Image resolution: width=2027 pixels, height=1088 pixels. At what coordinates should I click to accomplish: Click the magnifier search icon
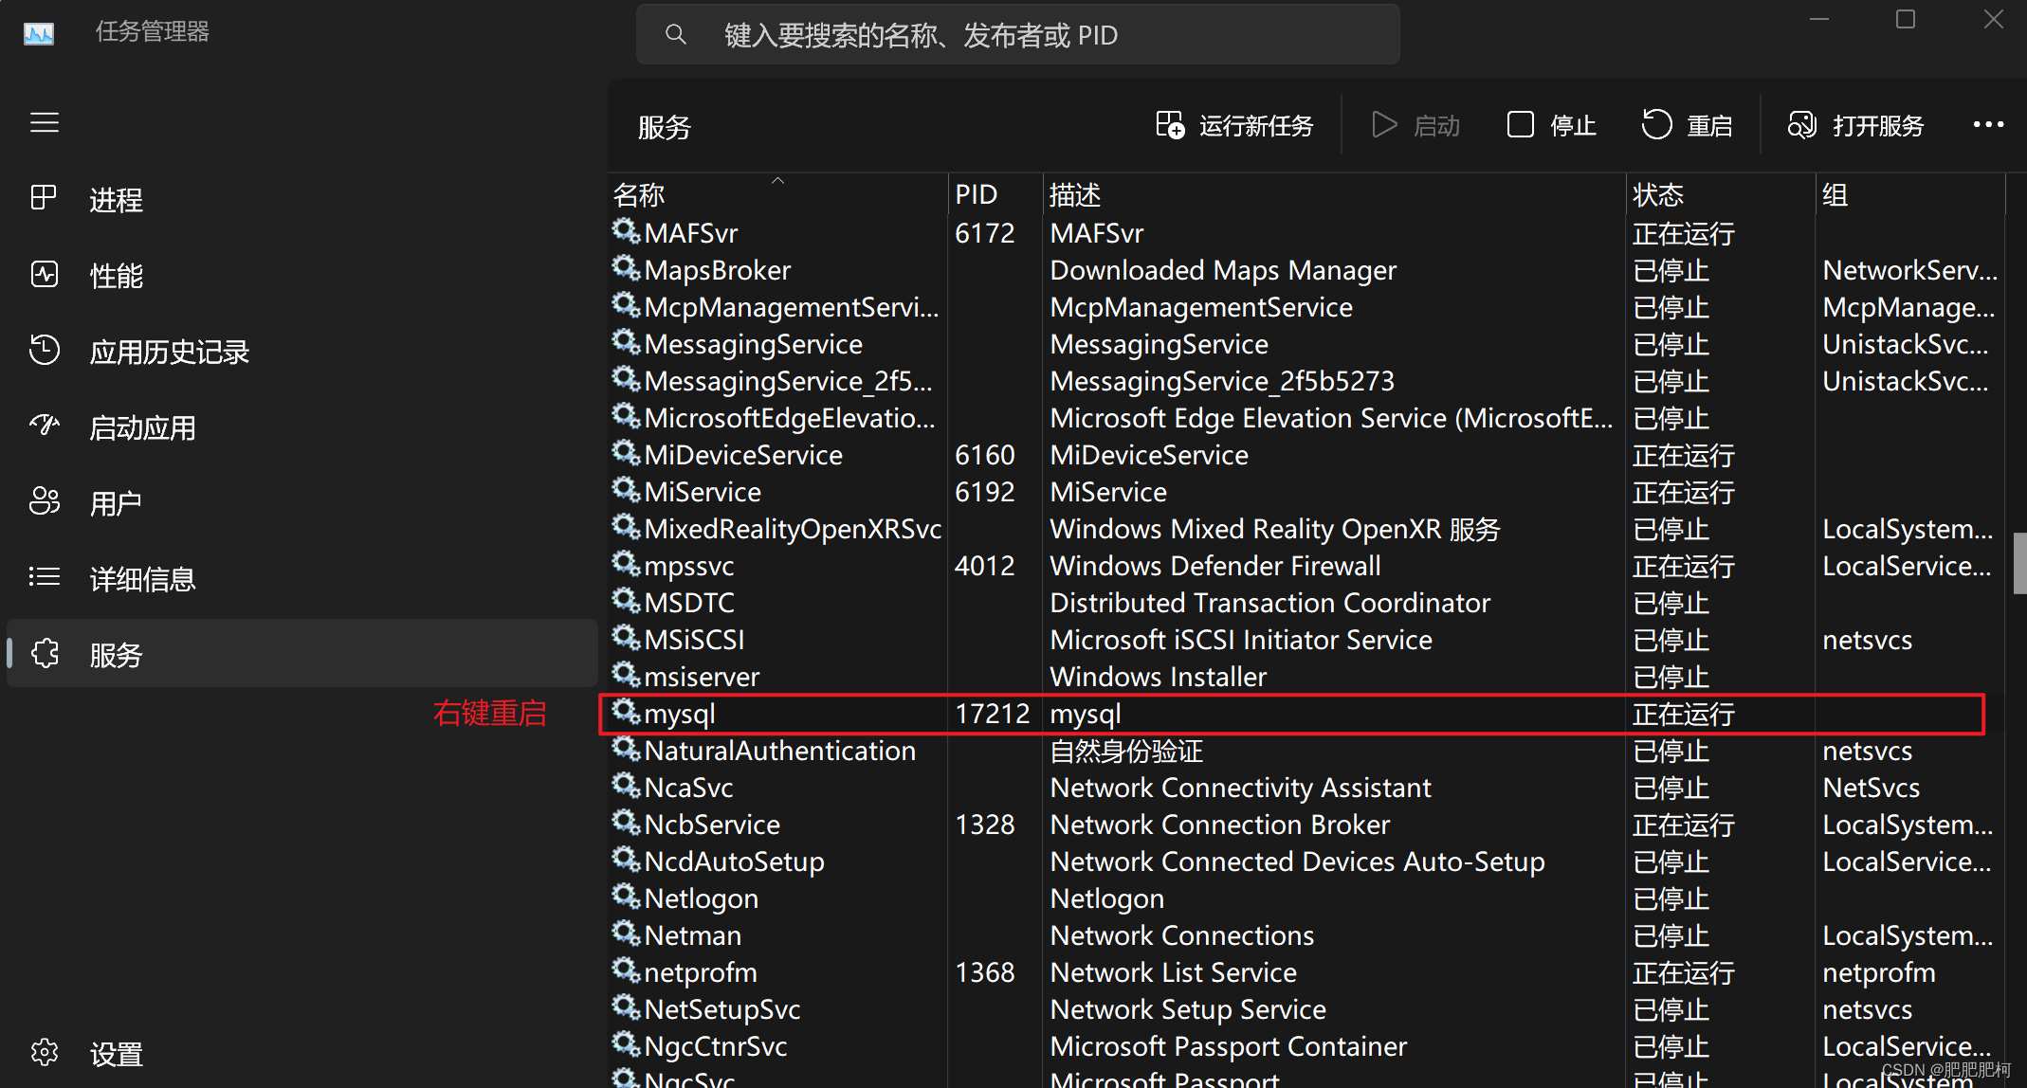(676, 35)
